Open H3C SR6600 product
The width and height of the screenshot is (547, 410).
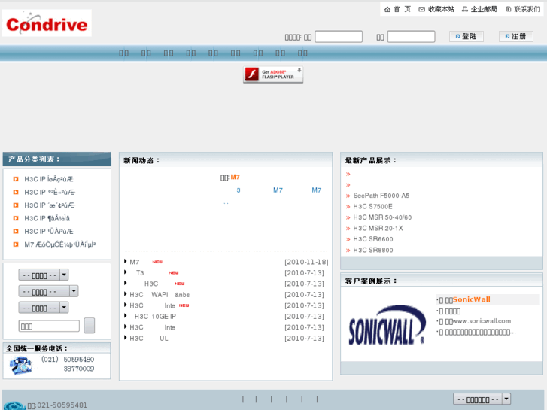(x=373, y=239)
